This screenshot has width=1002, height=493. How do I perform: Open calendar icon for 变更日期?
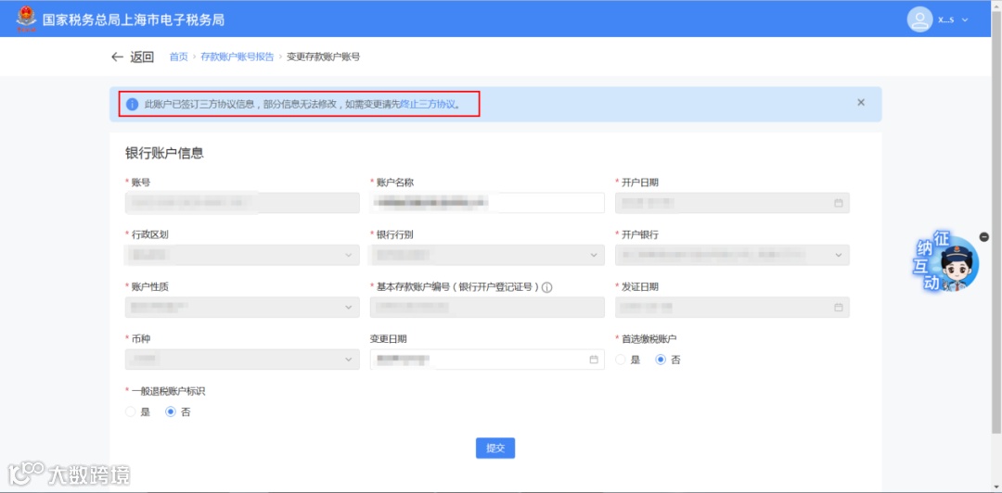[x=594, y=360]
